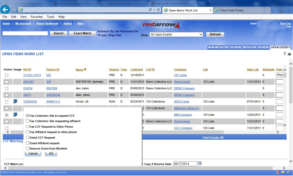Click the print icon on the Open Items Work List
This screenshot has width=293, height=176.
pos(289,54)
